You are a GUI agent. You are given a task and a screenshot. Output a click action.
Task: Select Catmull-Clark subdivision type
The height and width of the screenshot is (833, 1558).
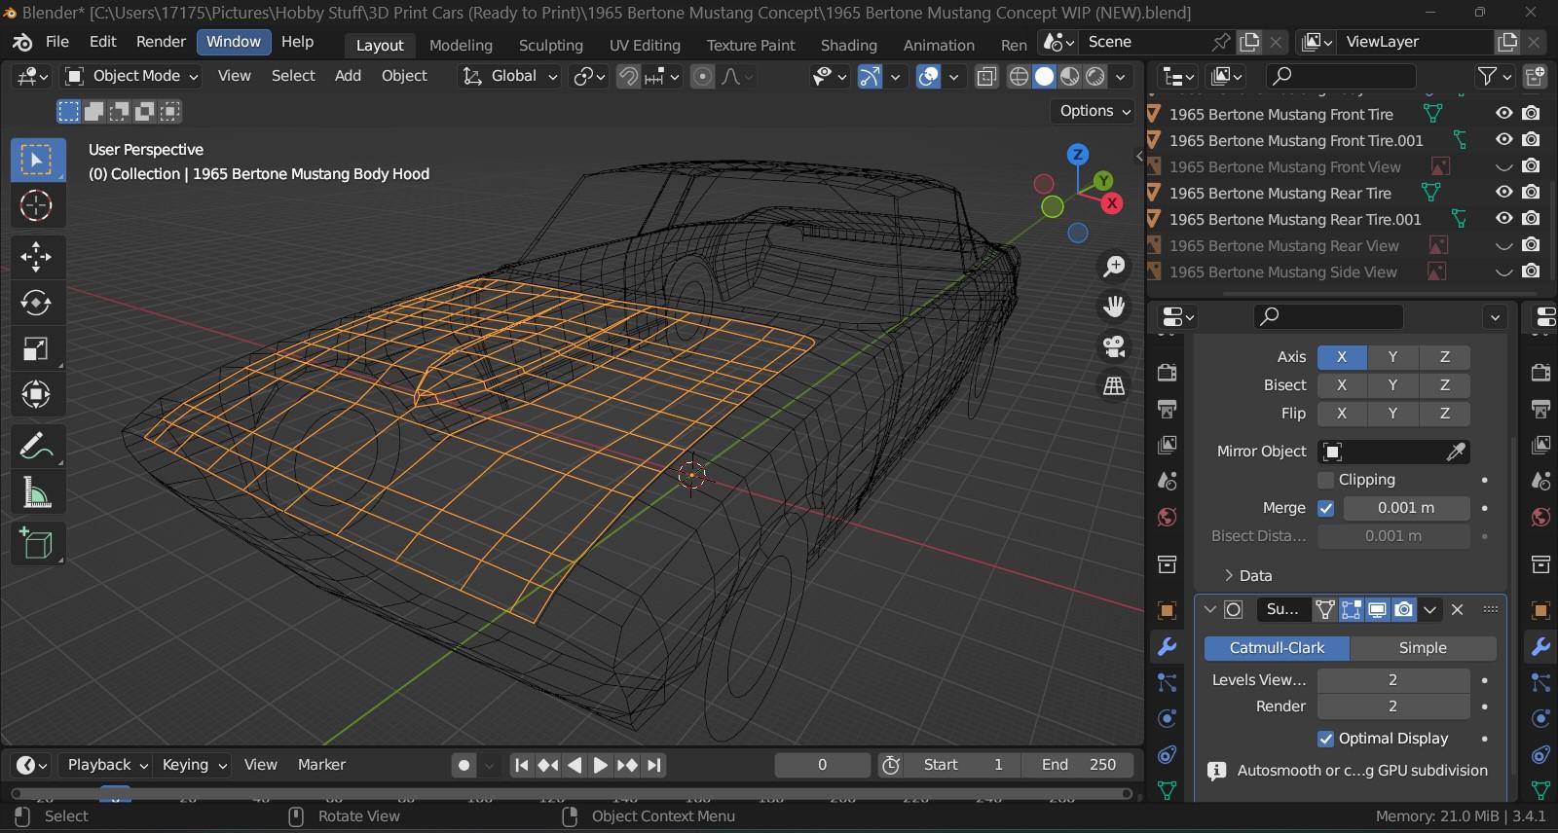tap(1277, 648)
